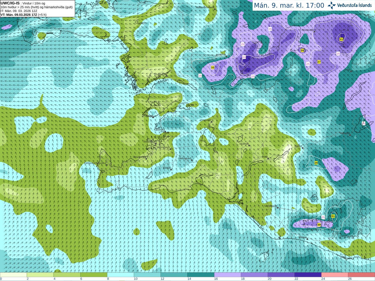Click the Kjalarnes station label
This screenshot has height=281, width=375.
click(159, 129)
